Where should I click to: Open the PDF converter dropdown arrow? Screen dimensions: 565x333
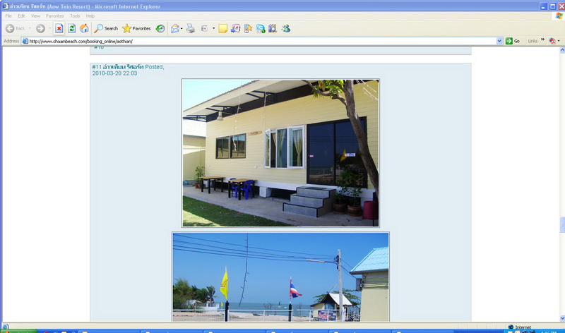point(559,41)
